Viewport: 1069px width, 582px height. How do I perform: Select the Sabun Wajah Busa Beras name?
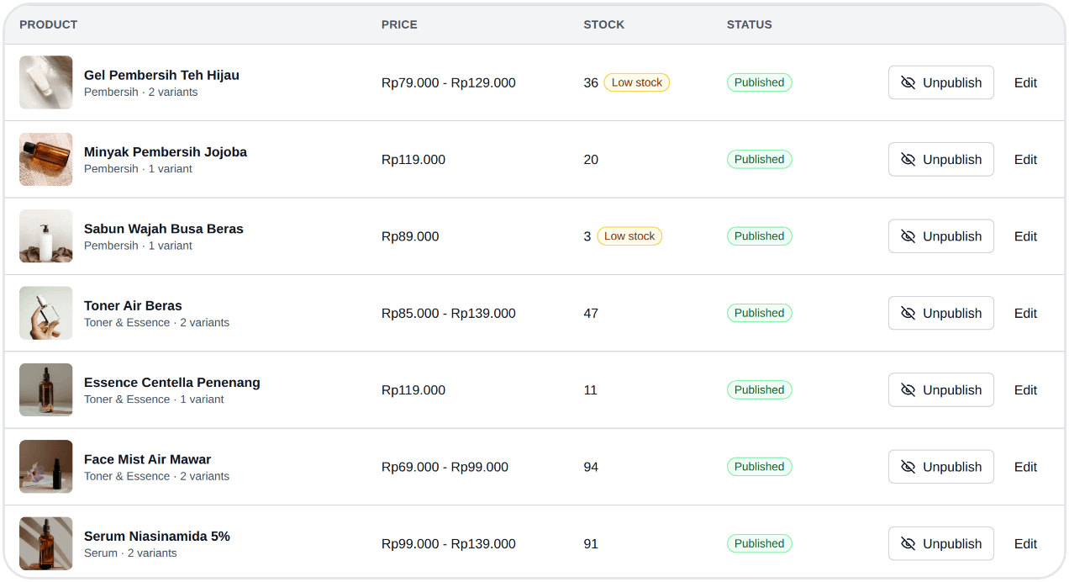click(x=164, y=229)
